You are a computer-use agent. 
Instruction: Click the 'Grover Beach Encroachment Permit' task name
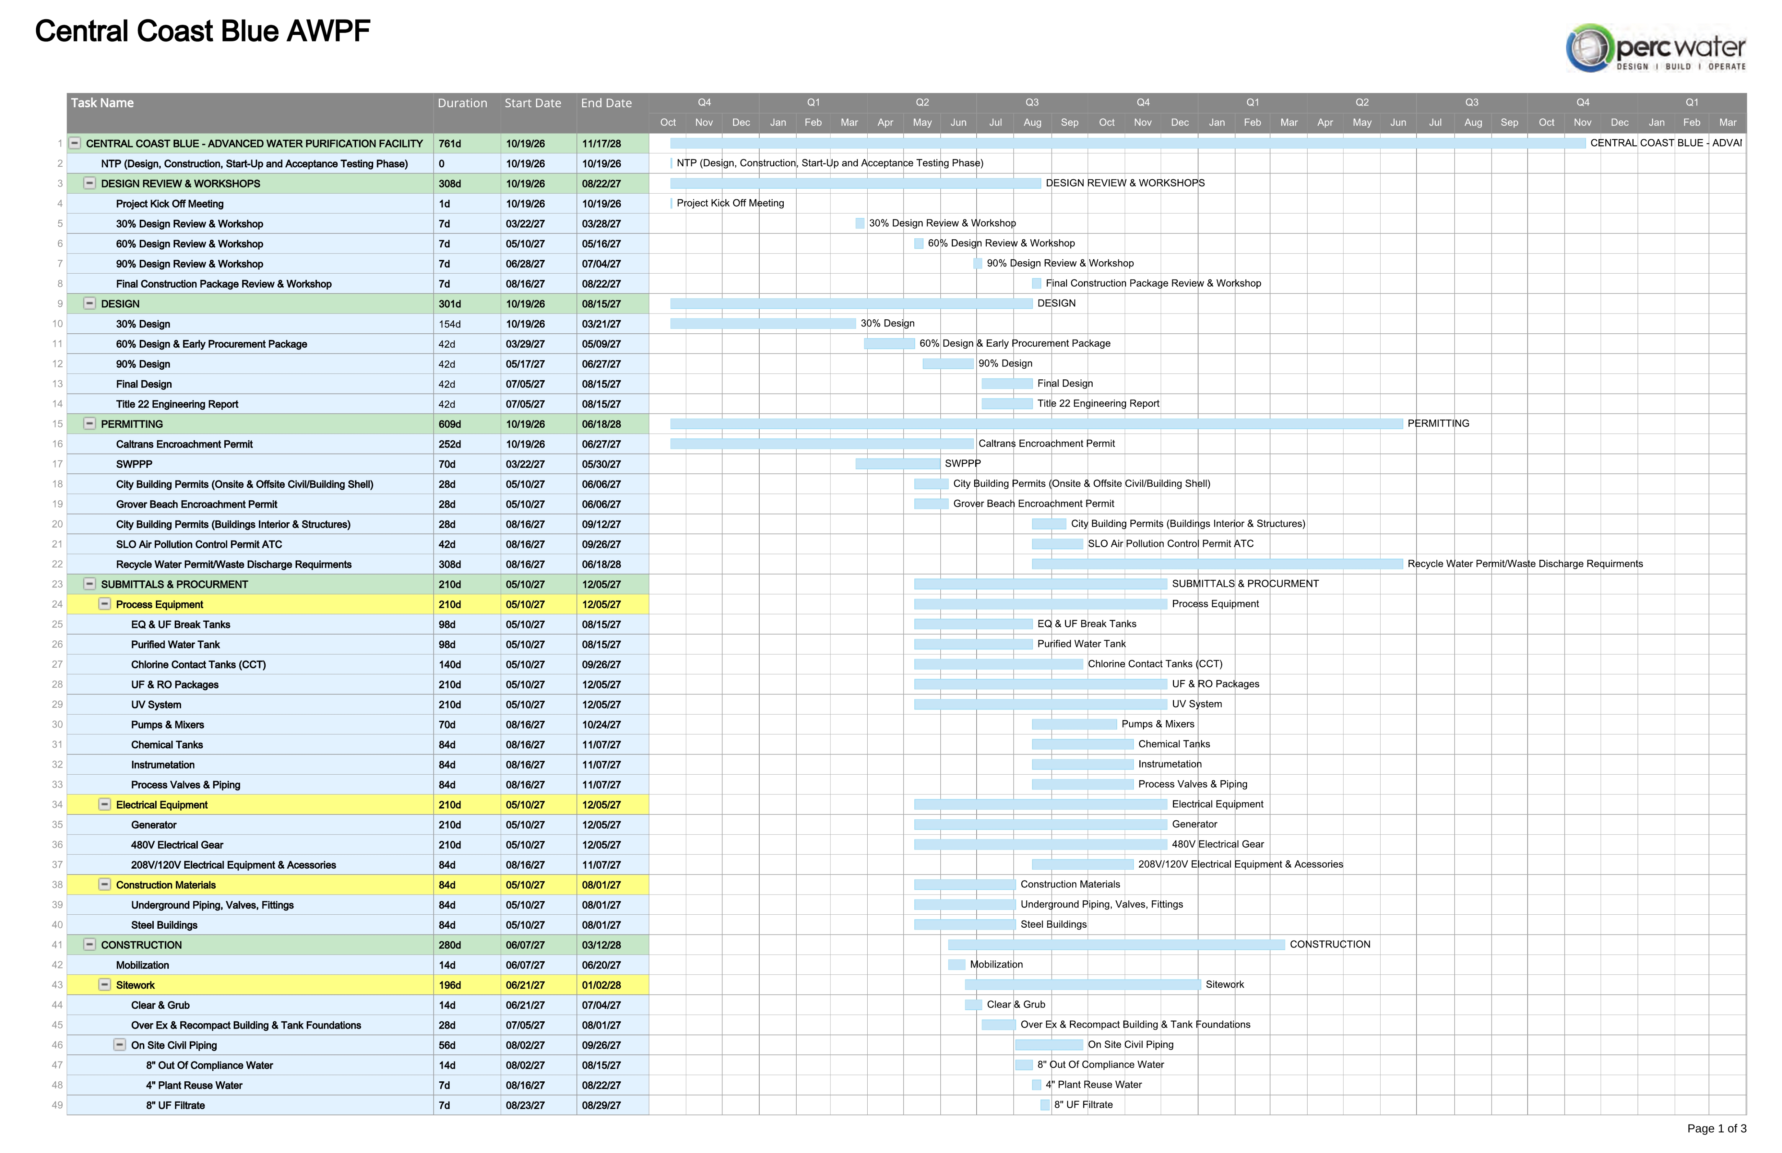coord(196,504)
